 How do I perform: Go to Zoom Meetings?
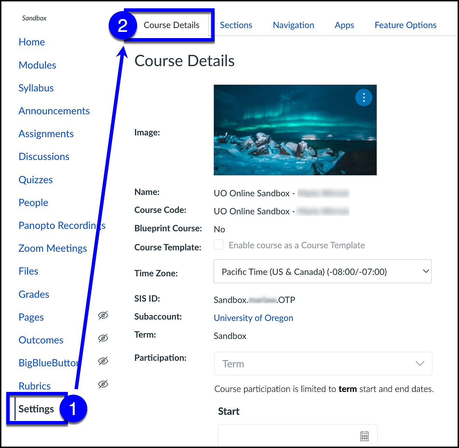coord(53,248)
